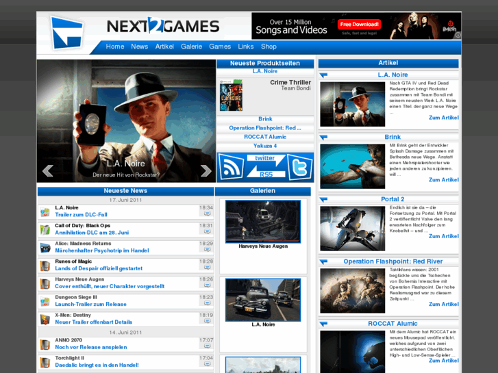Click news-row icon beside Harveys Neue Augen headline
The width and height of the screenshot is (498, 373).
click(x=45, y=284)
